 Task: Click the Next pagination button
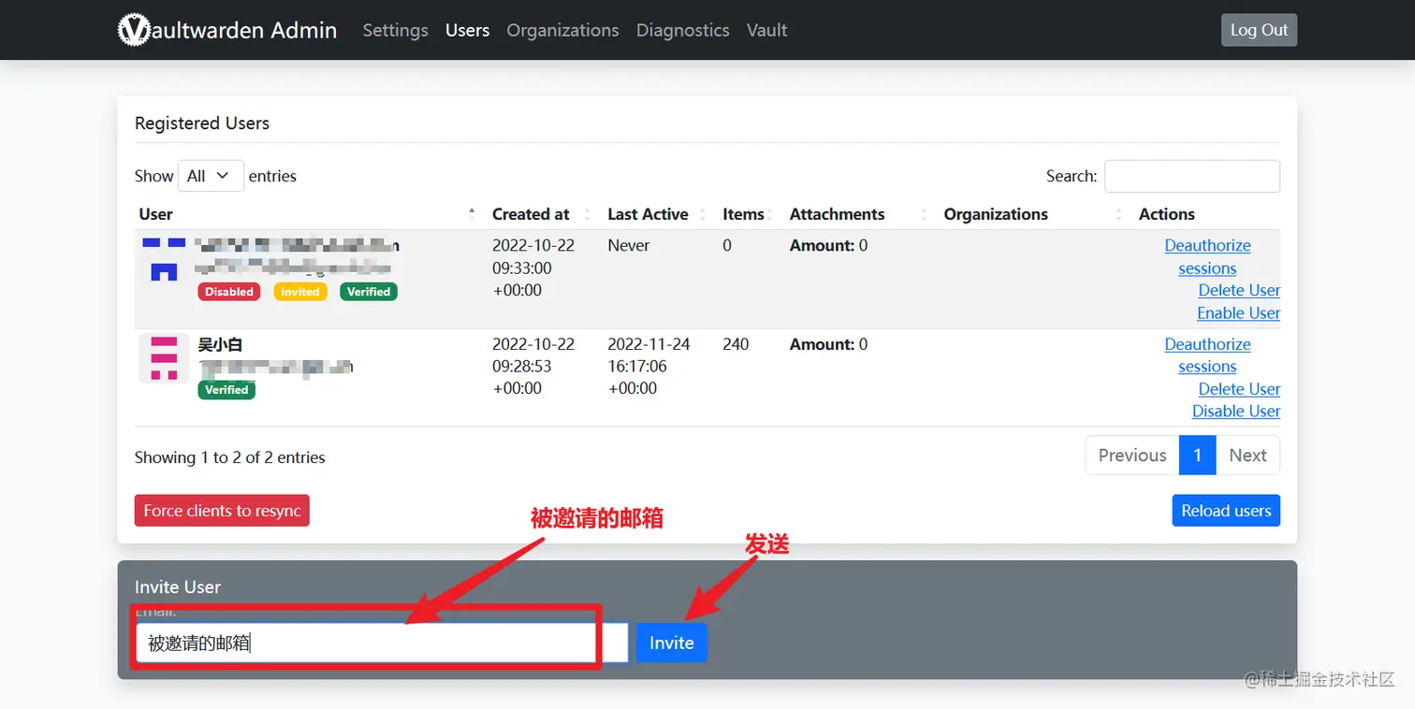(x=1247, y=456)
